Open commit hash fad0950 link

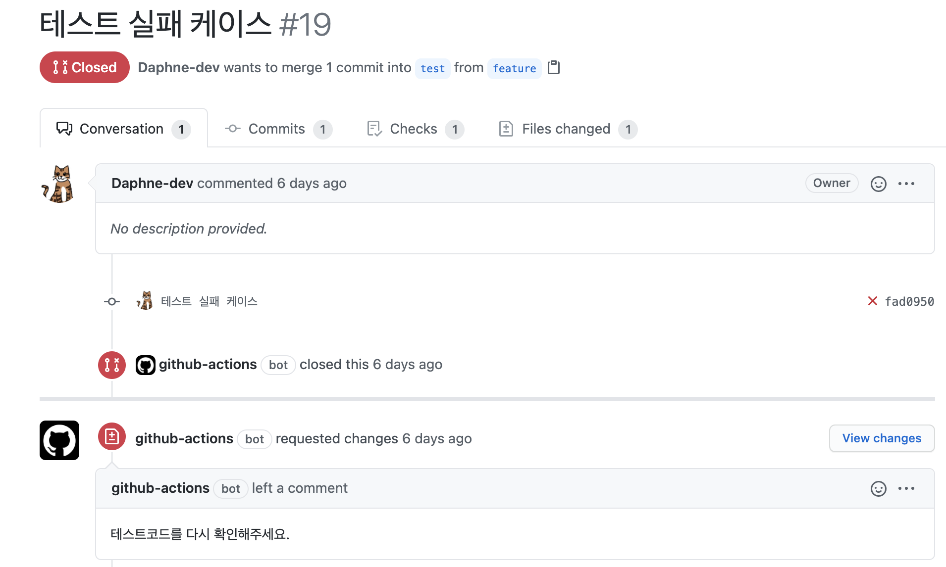click(909, 301)
